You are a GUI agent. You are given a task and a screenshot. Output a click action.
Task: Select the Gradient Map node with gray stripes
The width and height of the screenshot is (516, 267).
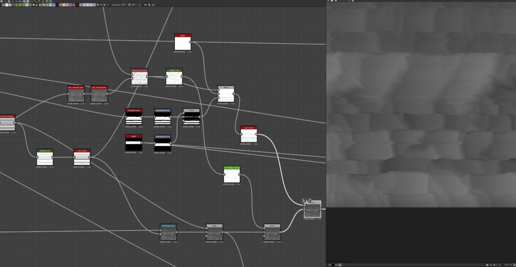point(45,157)
